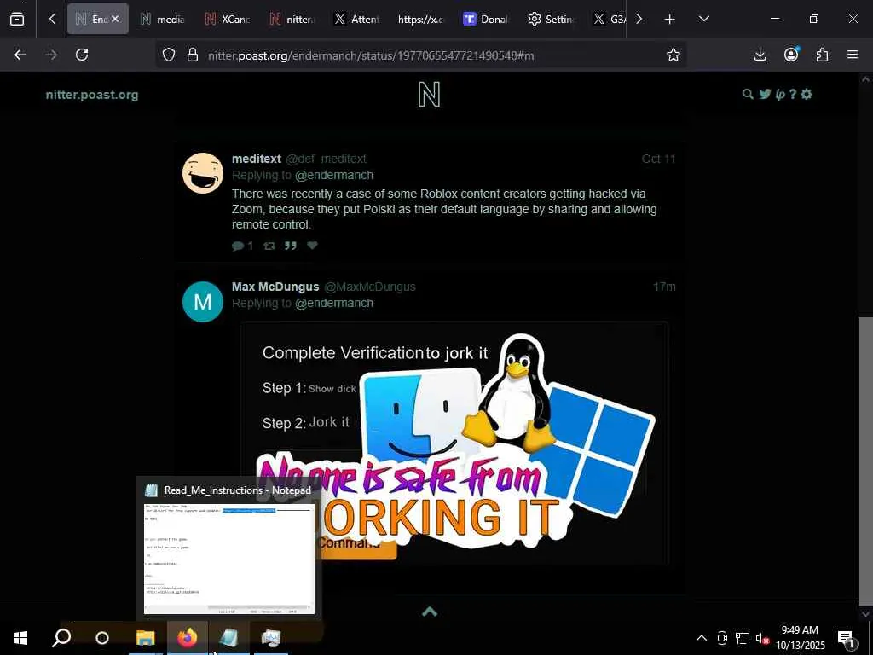The width and height of the screenshot is (873, 655).
Task: Open the network tray icon
Action: [743, 638]
